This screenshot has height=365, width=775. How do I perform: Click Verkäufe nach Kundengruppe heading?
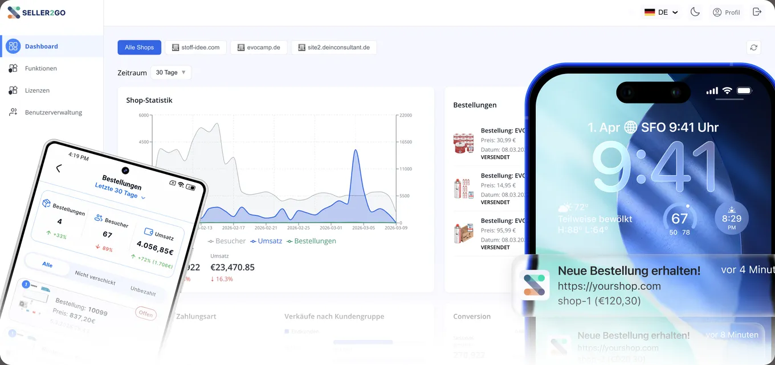pos(335,316)
